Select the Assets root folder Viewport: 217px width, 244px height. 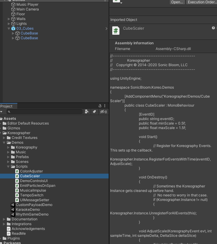pos(10,119)
